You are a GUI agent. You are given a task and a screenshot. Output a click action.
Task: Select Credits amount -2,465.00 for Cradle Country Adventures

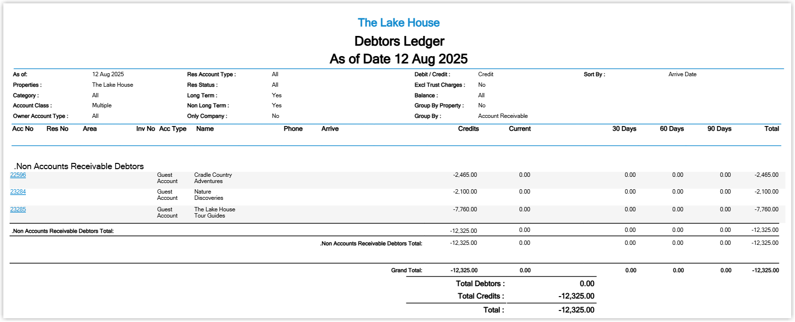pyautogui.click(x=465, y=175)
